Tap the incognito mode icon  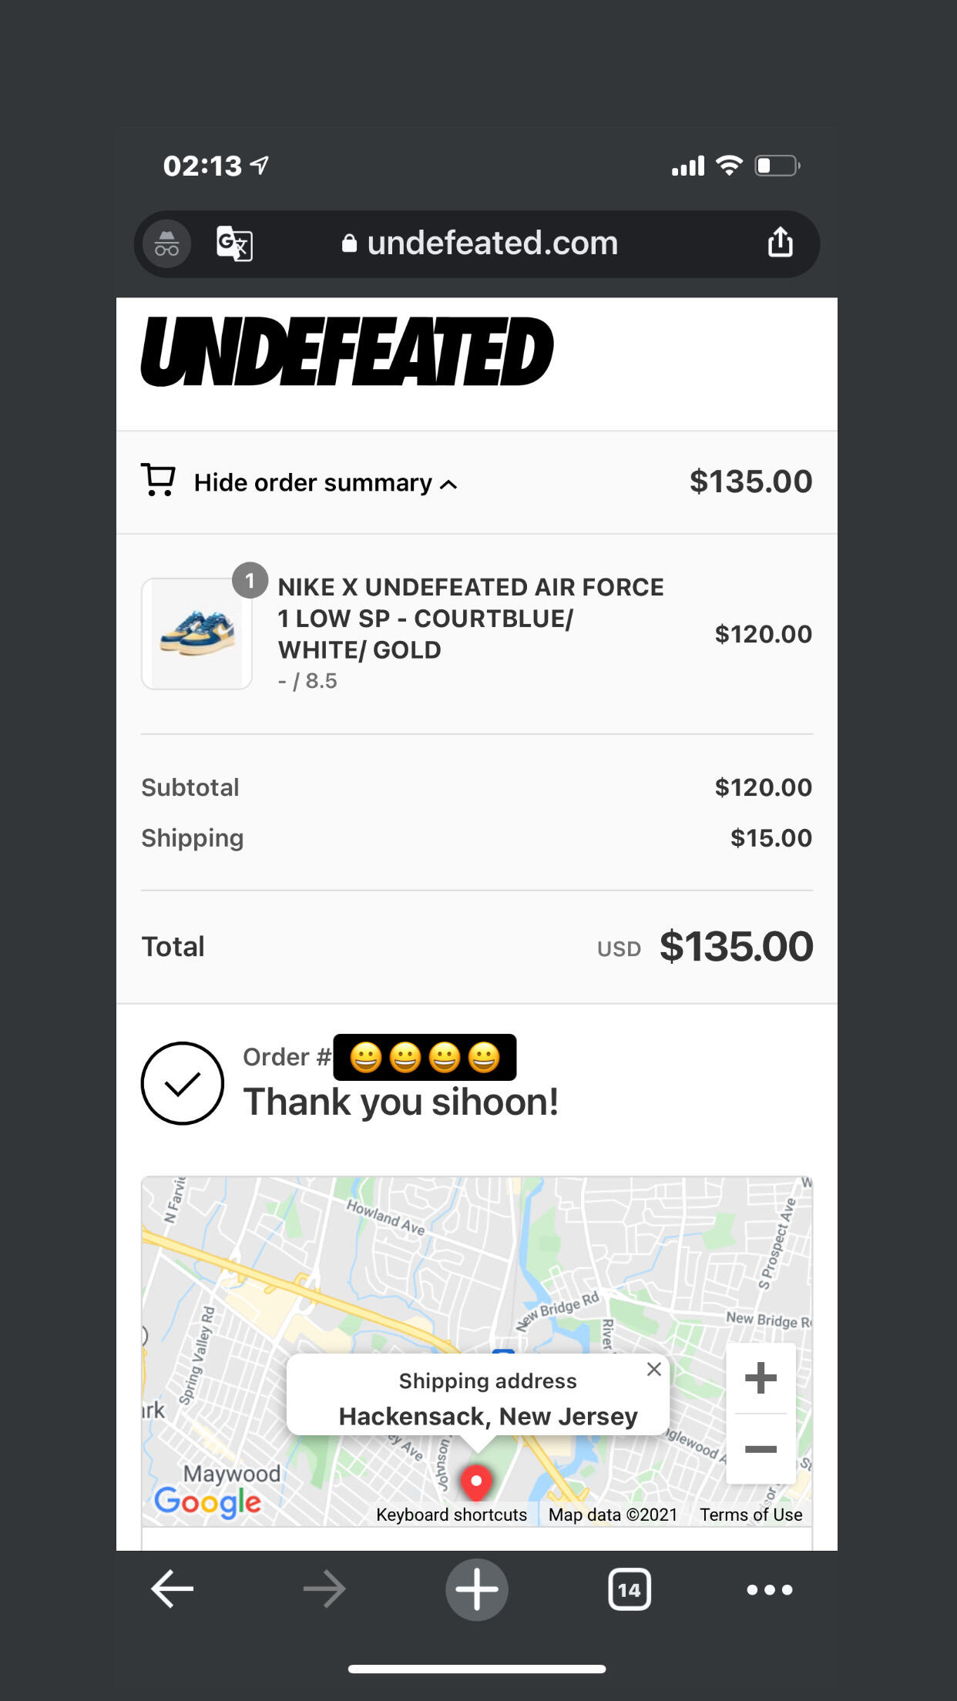tap(166, 244)
